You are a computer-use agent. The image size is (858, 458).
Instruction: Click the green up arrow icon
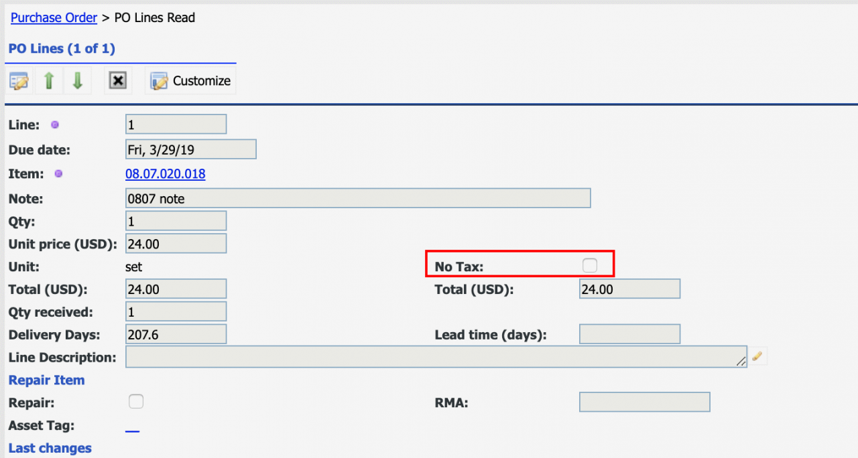[x=49, y=81]
